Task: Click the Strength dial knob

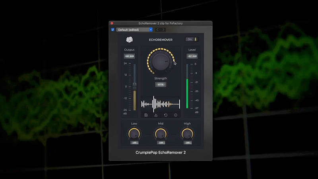Action: [x=161, y=62]
